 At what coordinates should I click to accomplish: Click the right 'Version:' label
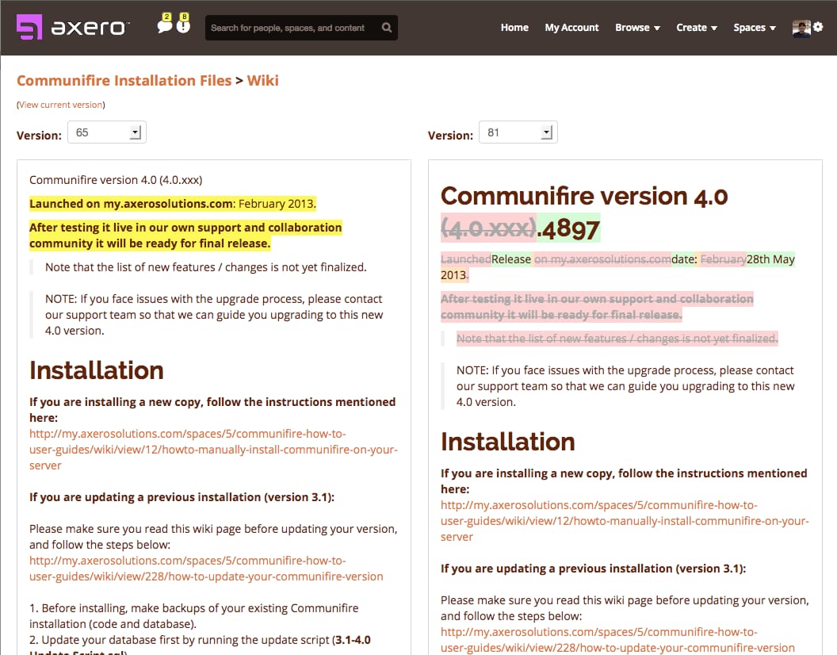pos(450,135)
